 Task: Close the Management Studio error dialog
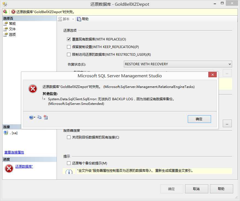tap(212, 75)
